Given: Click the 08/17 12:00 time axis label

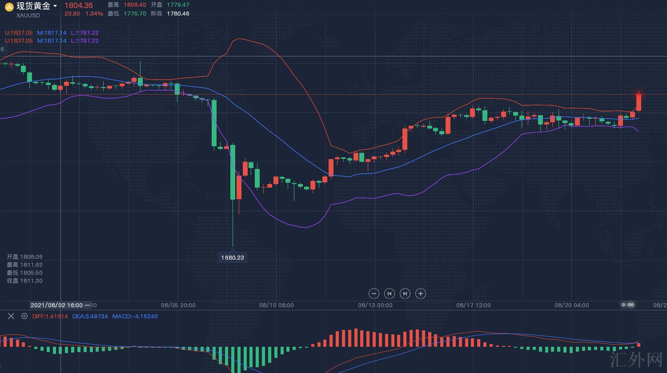Looking at the screenshot, I should point(474,305).
